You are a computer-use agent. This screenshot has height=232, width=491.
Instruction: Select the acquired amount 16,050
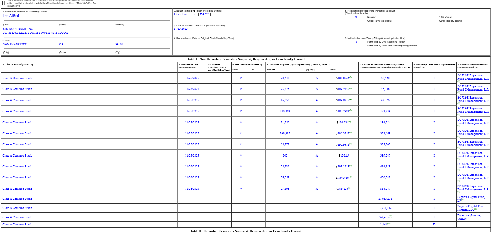point(285,100)
